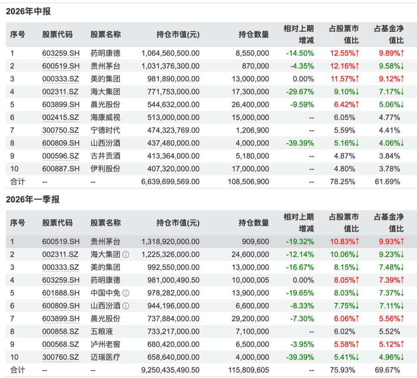Open stock code 603899.SH in 2026年一季报 table

point(61,318)
